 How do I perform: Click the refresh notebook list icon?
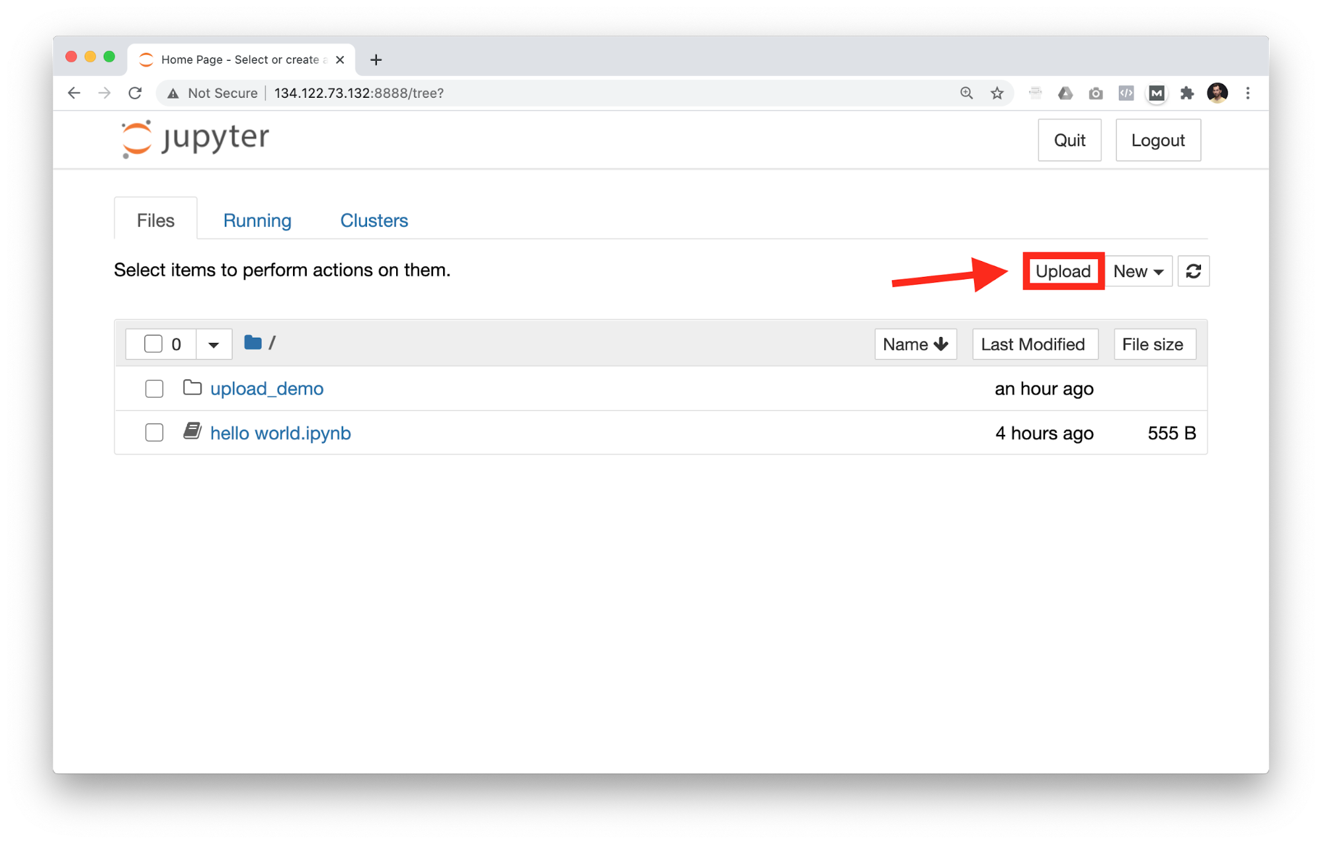(1193, 271)
